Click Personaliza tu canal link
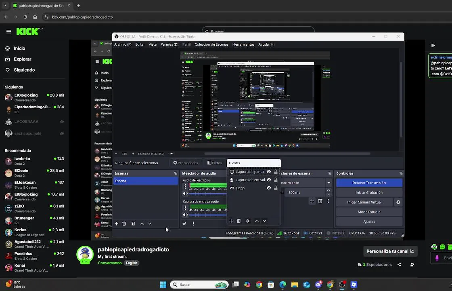Screen dimensions: 452x291 [x=390, y=251]
